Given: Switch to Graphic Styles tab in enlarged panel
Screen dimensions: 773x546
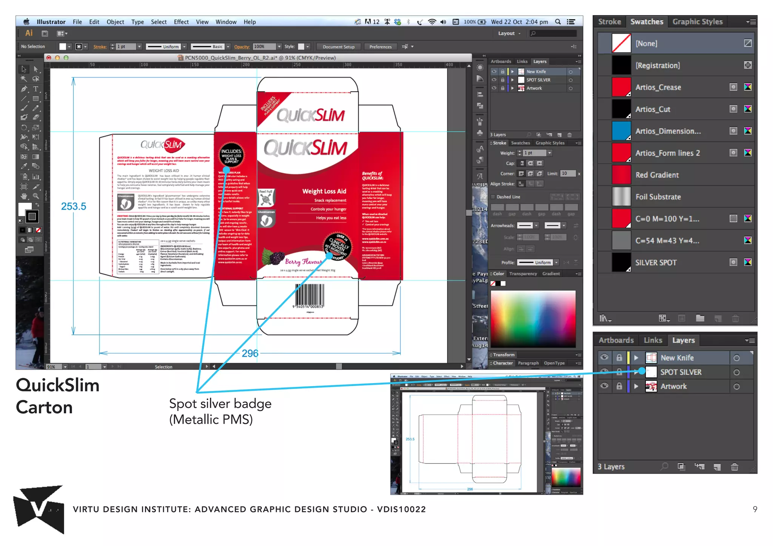Looking at the screenshot, I should (697, 22).
